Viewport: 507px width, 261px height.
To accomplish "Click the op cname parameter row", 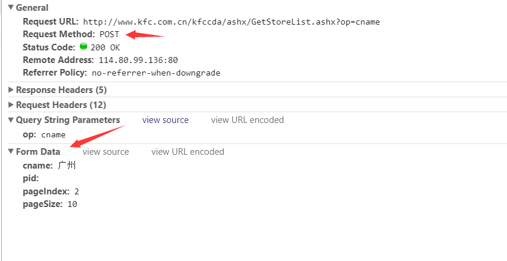I will pos(44,134).
